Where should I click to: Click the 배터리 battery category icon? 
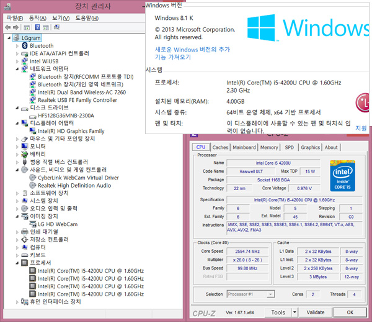(25, 154)
